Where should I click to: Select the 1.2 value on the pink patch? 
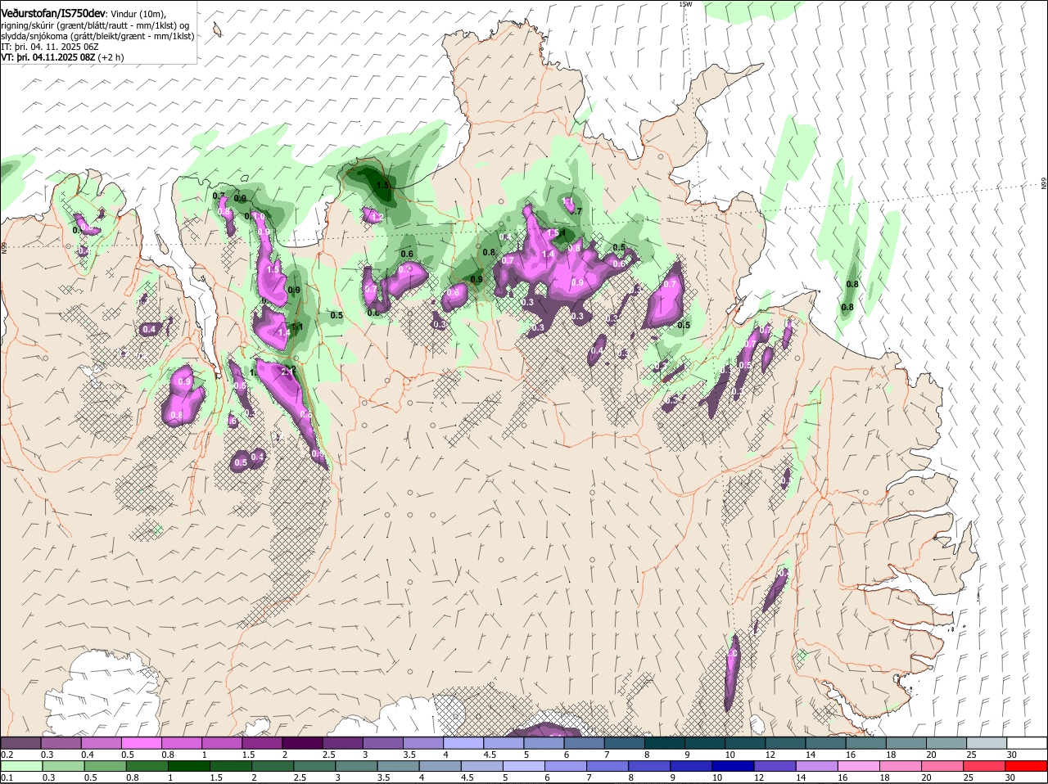coord(377,217)
